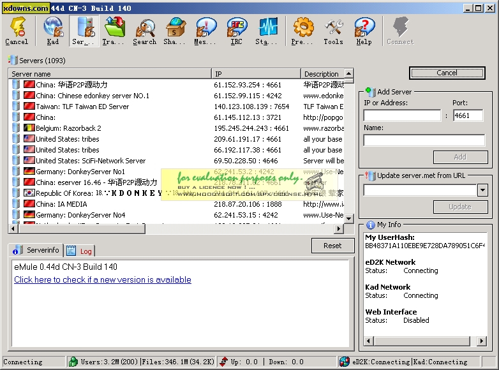
Task: Click the check for new version link
Action: [x=103, y=279]
